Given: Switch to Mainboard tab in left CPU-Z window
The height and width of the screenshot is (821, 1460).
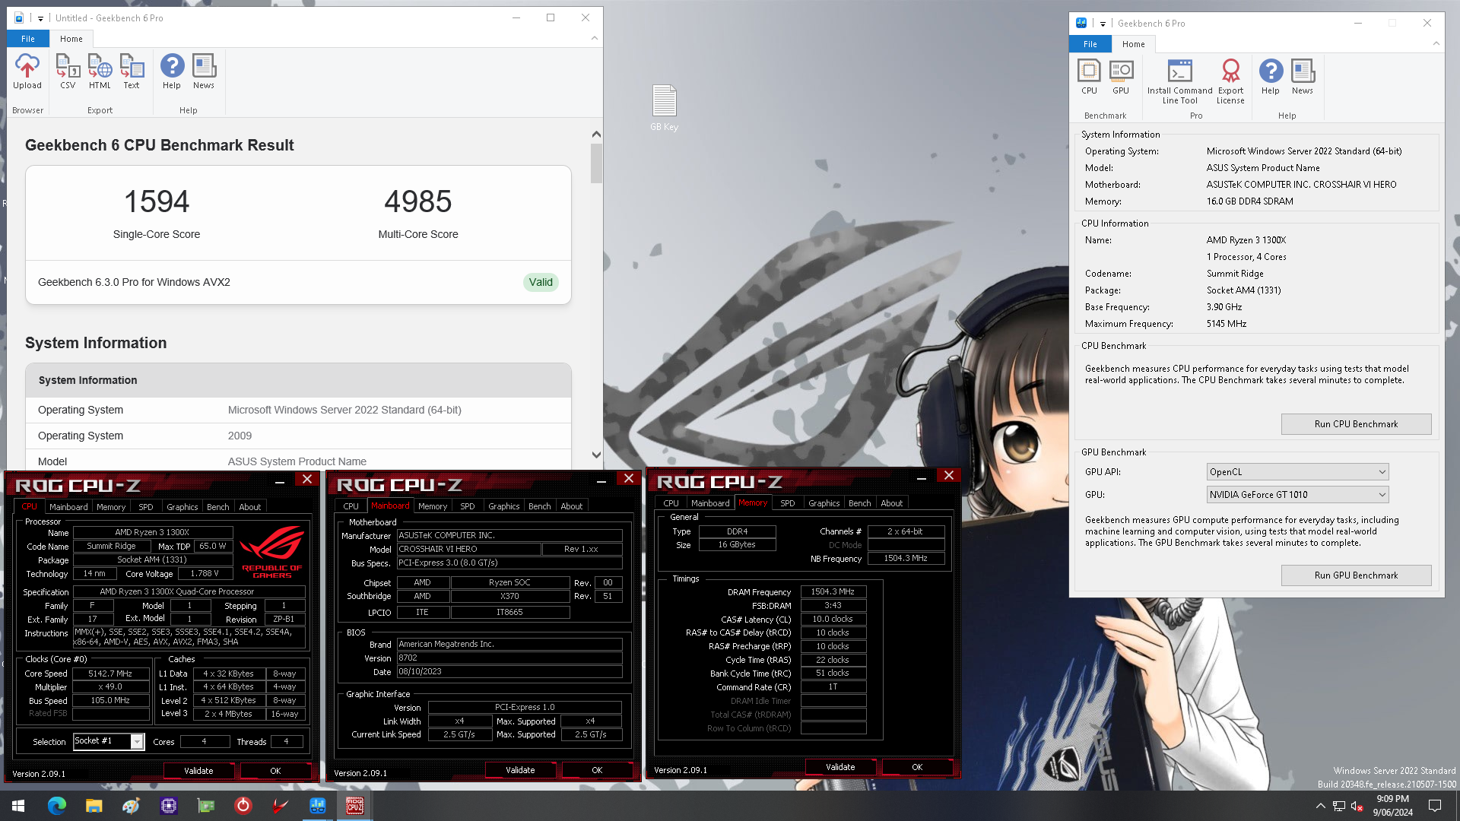Looking at the screenshot, I should 68,507.
